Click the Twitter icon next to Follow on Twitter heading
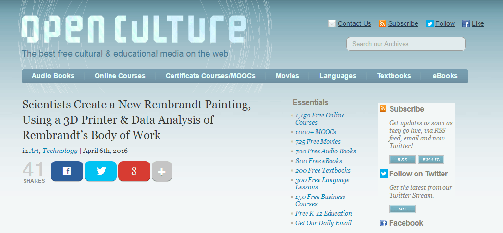The image size is (503, 233). pyautogui.click(x=384, y=174)
